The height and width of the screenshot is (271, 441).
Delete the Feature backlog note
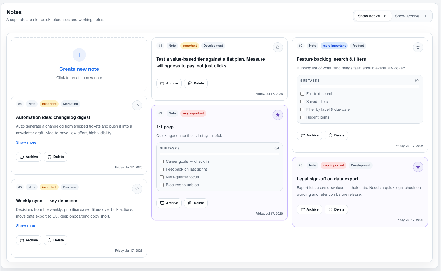[x=336, y=135]
